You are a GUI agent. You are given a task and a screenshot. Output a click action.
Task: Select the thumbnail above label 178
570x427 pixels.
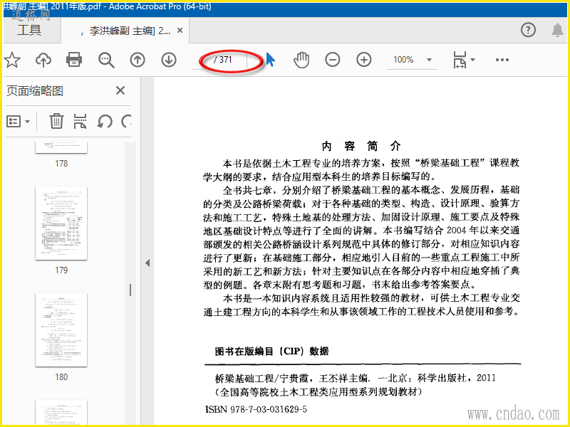61,148
